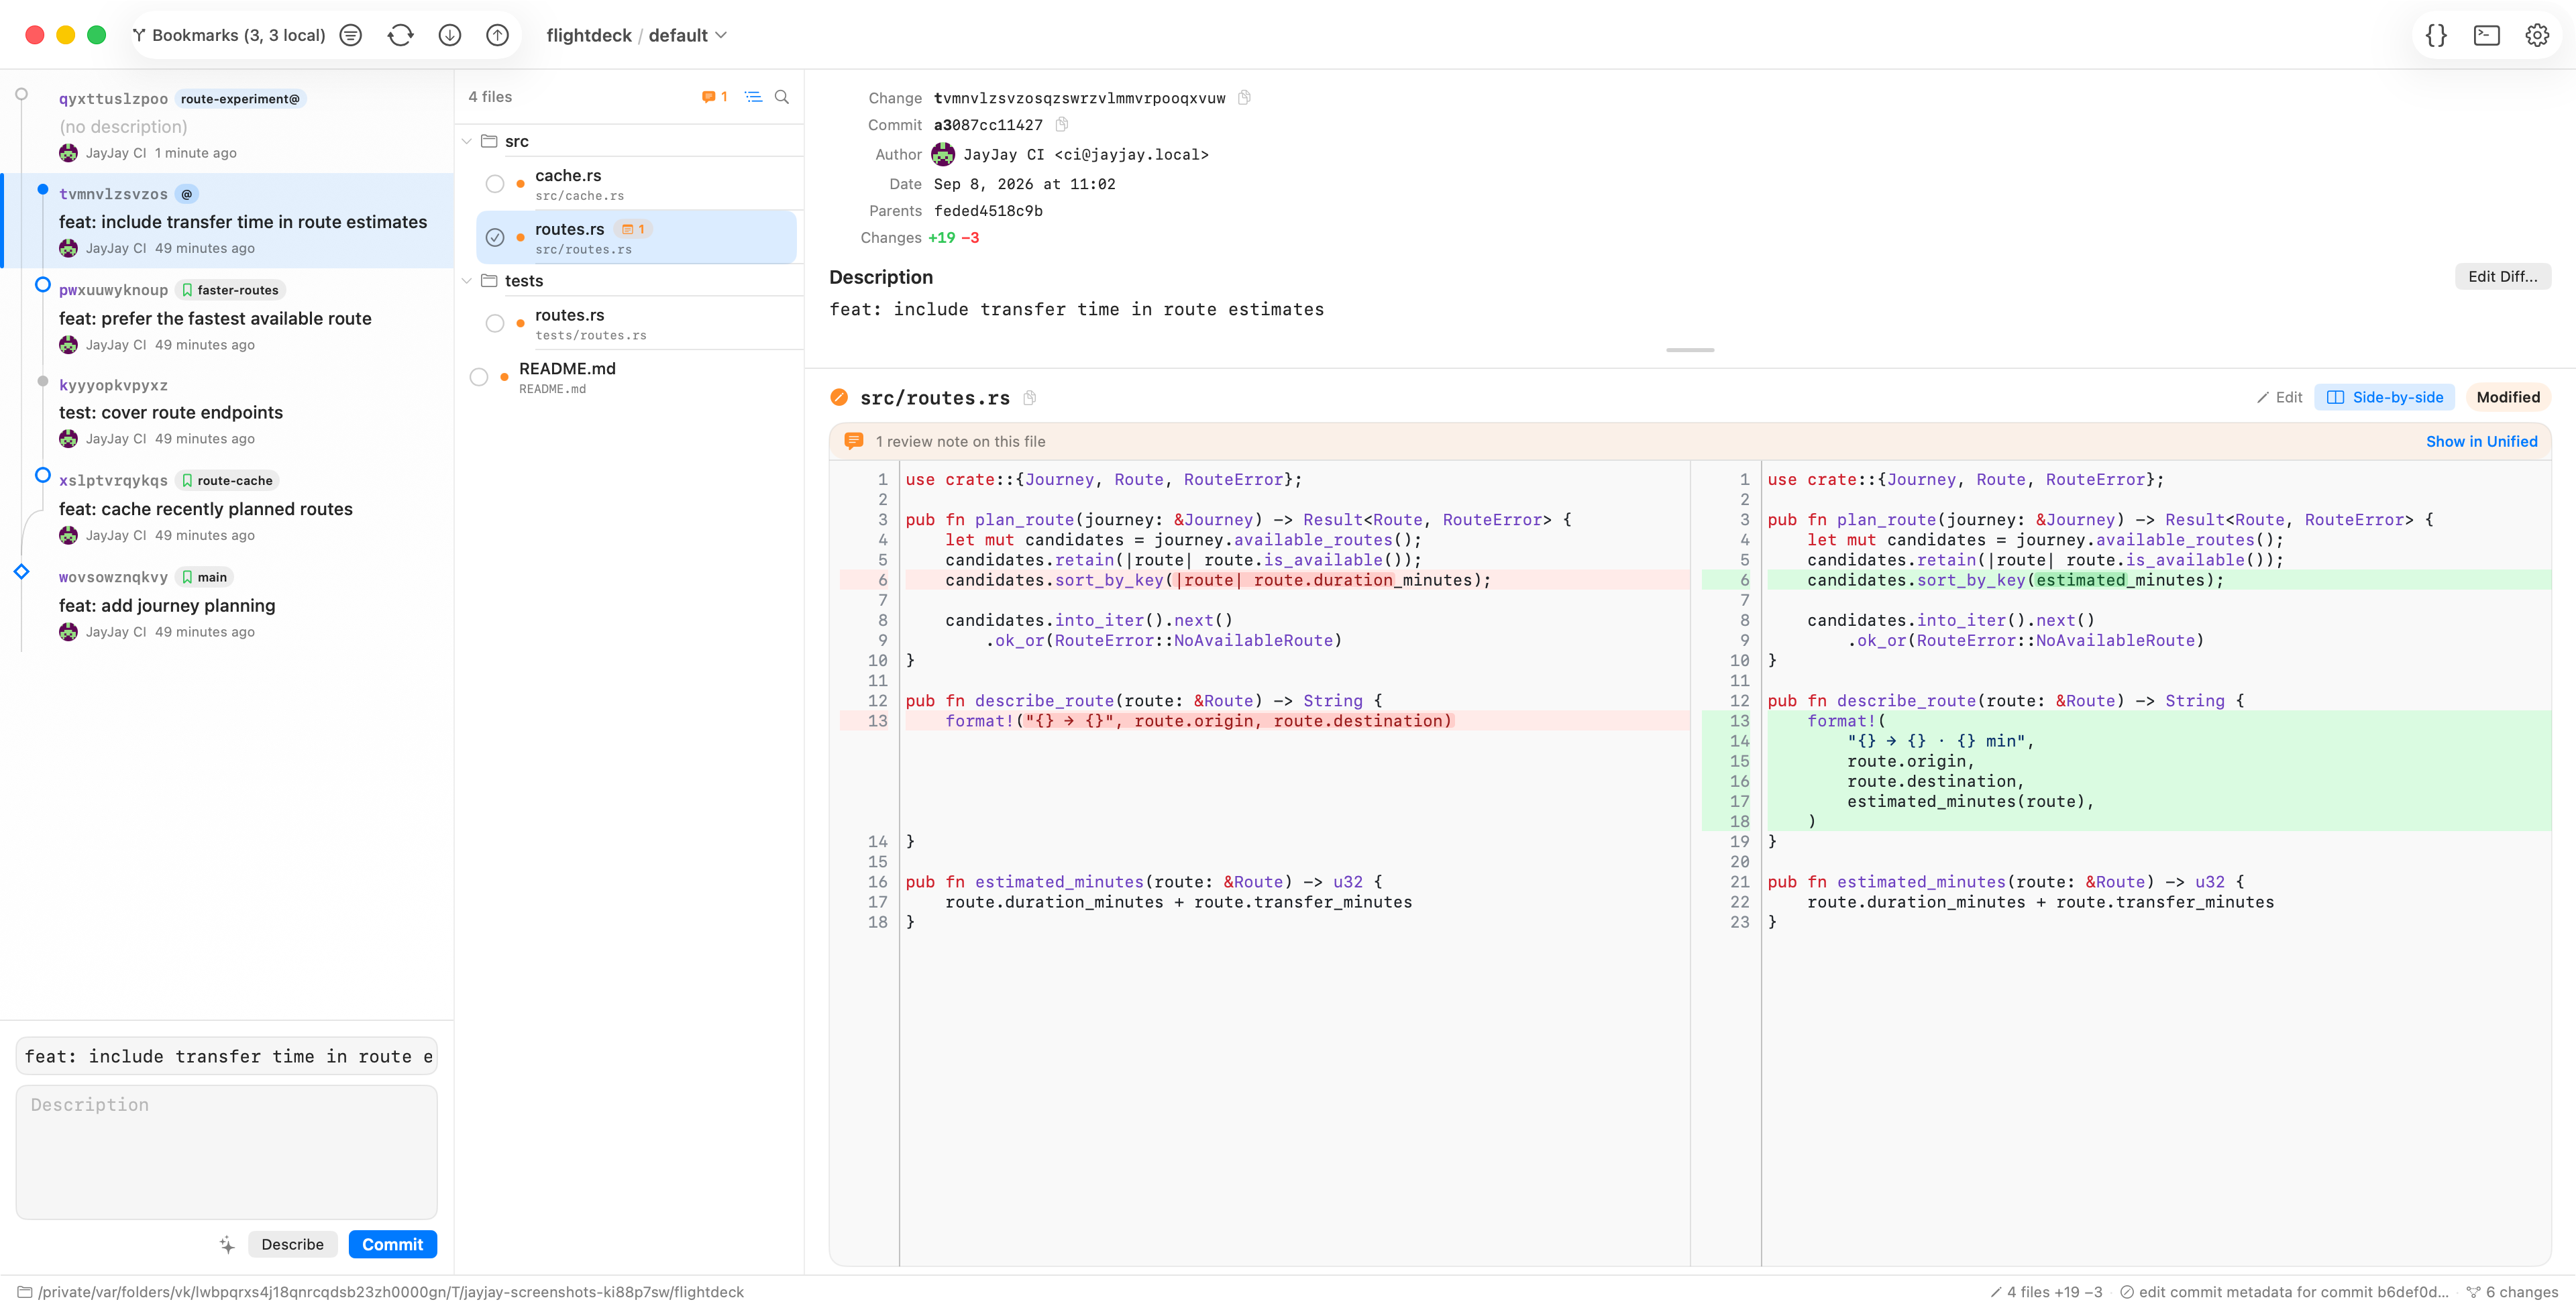2576x1308 pixels.
Task: Click the 6 changes status item
Action: point(2512,1292)
